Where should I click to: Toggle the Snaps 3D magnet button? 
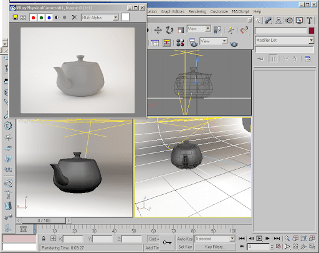coord(244,30)
